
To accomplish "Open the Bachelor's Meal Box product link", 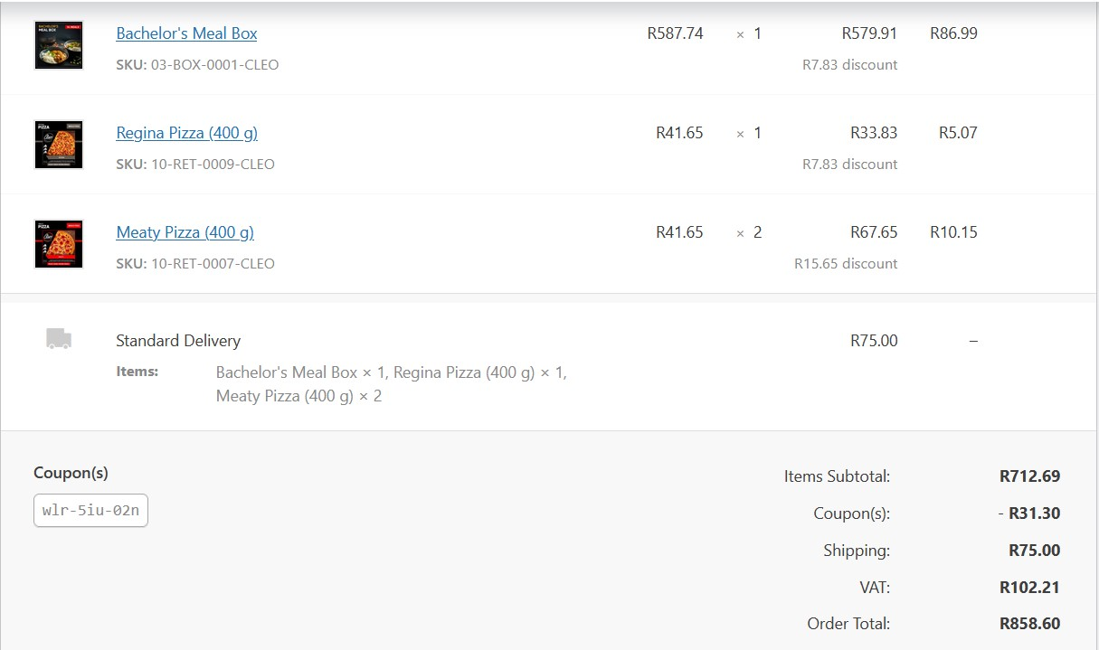I will [x=186, y=33].
